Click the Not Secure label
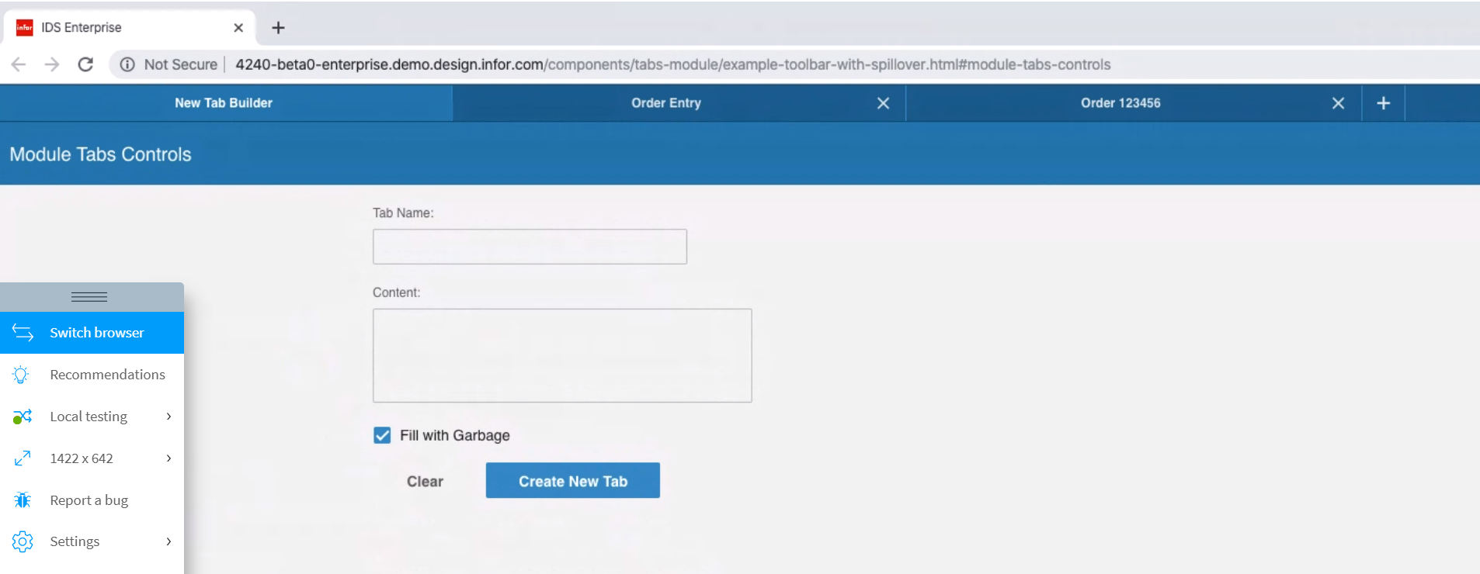This screenshot has width=1480, height=574. point(180,64)
